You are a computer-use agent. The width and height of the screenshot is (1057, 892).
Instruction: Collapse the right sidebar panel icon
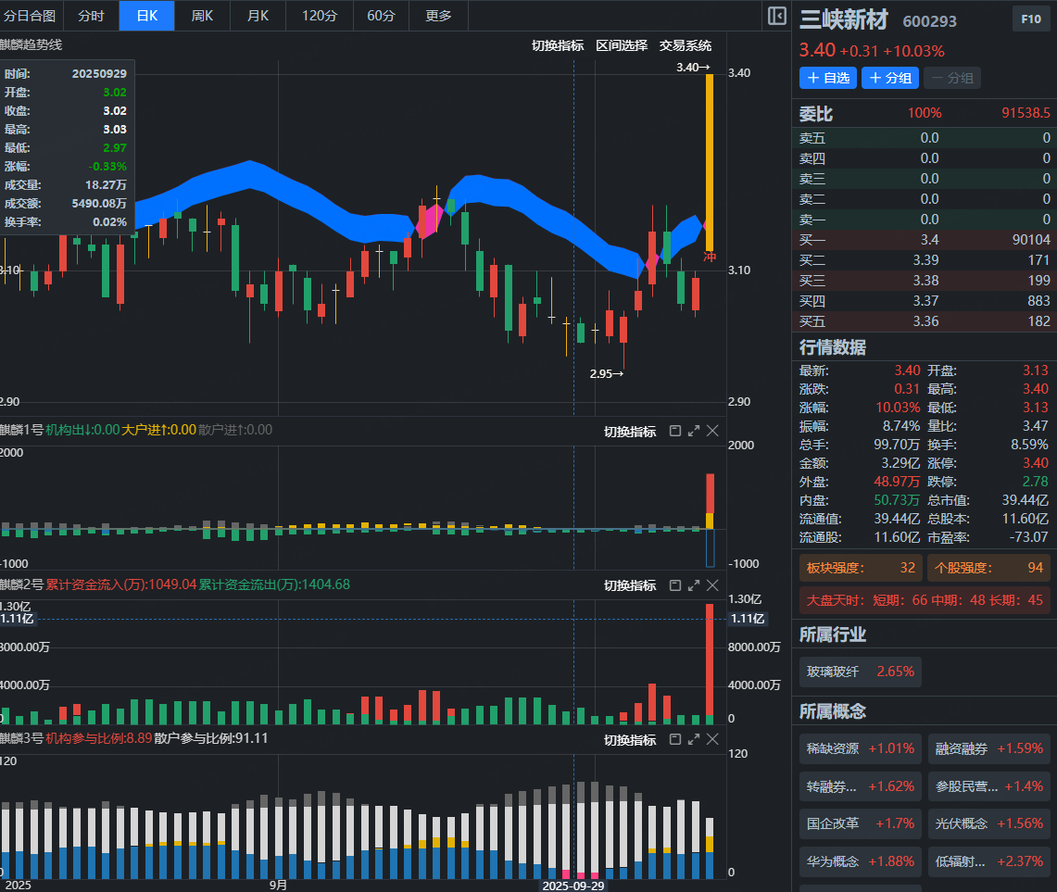[777, 16]
